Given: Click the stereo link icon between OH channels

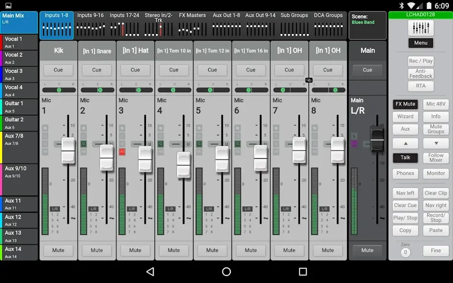Looking at the screenshot, I should [x=309, y=80].
